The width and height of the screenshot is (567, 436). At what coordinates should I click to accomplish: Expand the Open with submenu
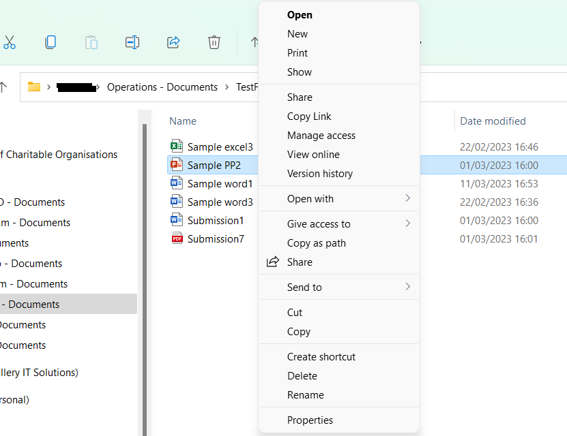tap(339, 198)
